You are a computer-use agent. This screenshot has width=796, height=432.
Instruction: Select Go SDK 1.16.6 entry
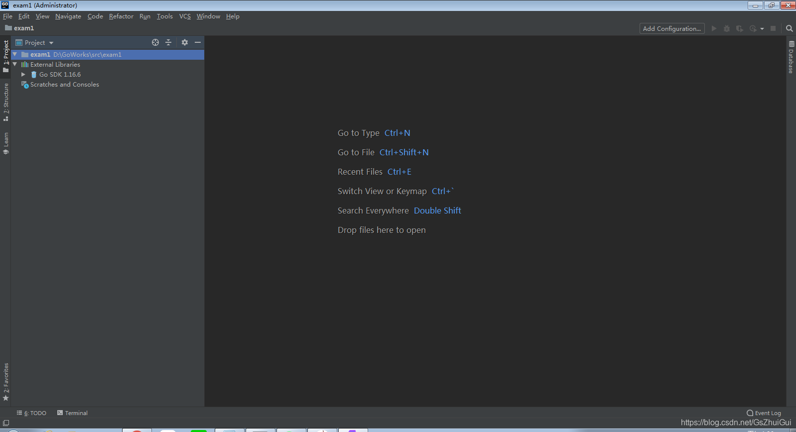[x=60, y=75]
